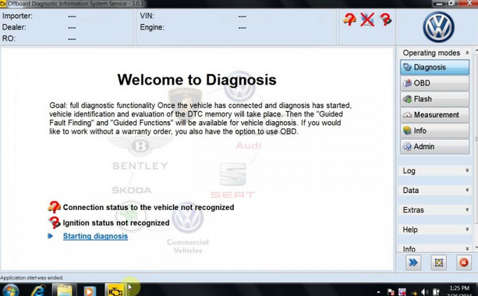The image size is (478, 296).
Task: Click the RO label in header
Action: (x=9, y=38)
